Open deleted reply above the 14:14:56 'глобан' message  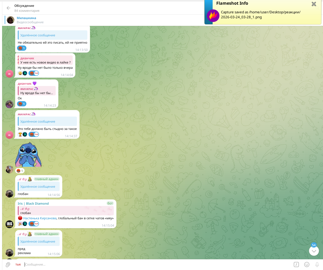(39, 186)
